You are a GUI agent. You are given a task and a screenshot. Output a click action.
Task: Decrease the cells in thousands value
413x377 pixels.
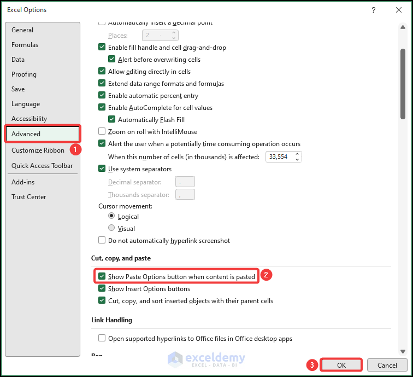click(297, 159)
